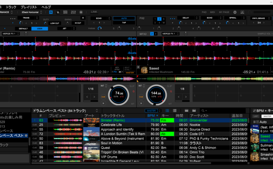Double the 1/8 beat loop on right deck
Image resolution: width=273 pixels, height=169 pixels.
(x=186, y=97)
